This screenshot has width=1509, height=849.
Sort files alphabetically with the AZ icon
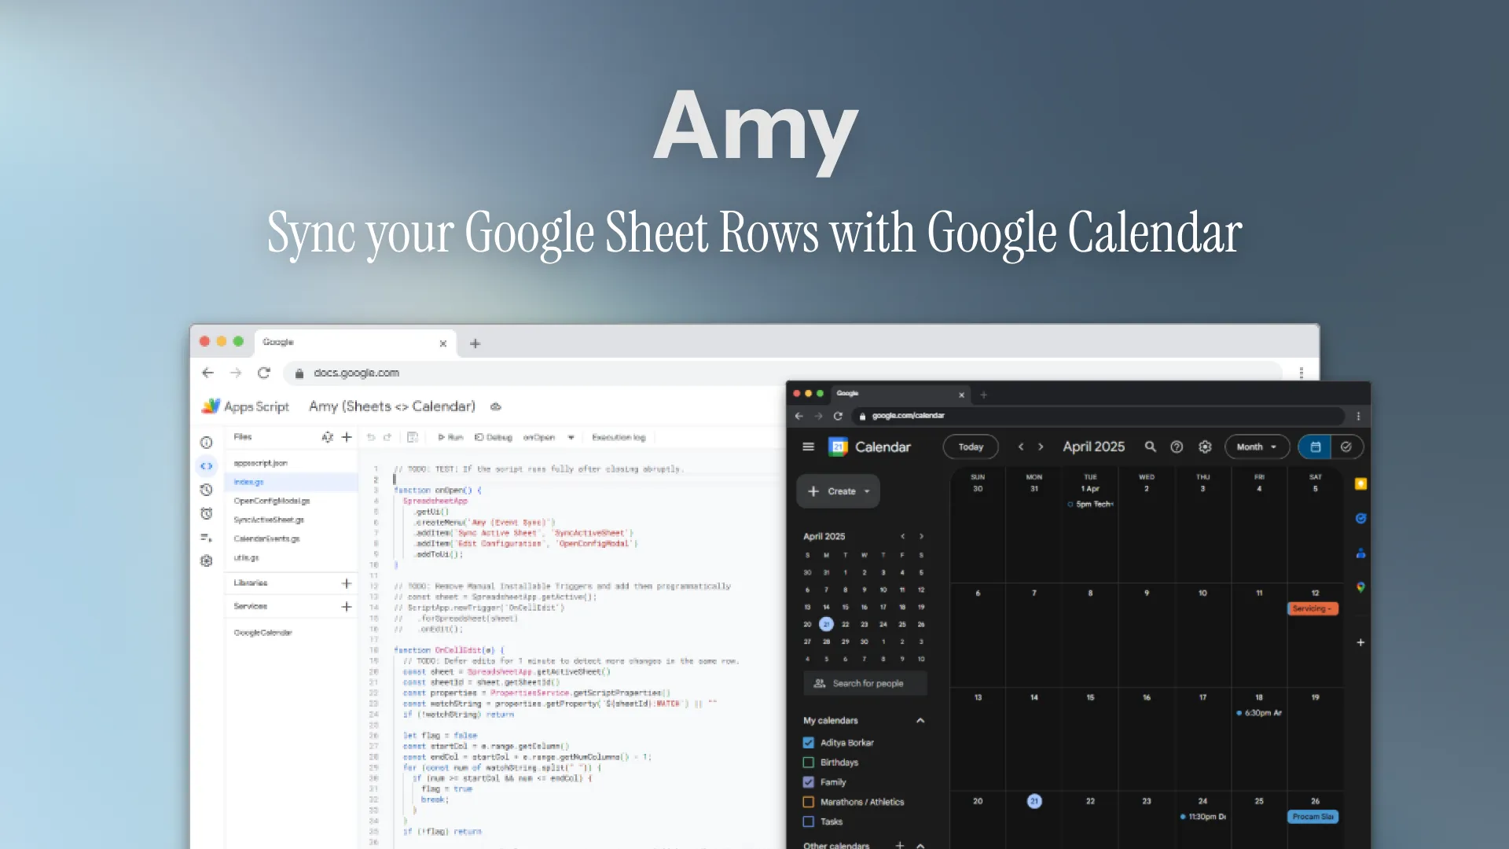tap(327, 437)
